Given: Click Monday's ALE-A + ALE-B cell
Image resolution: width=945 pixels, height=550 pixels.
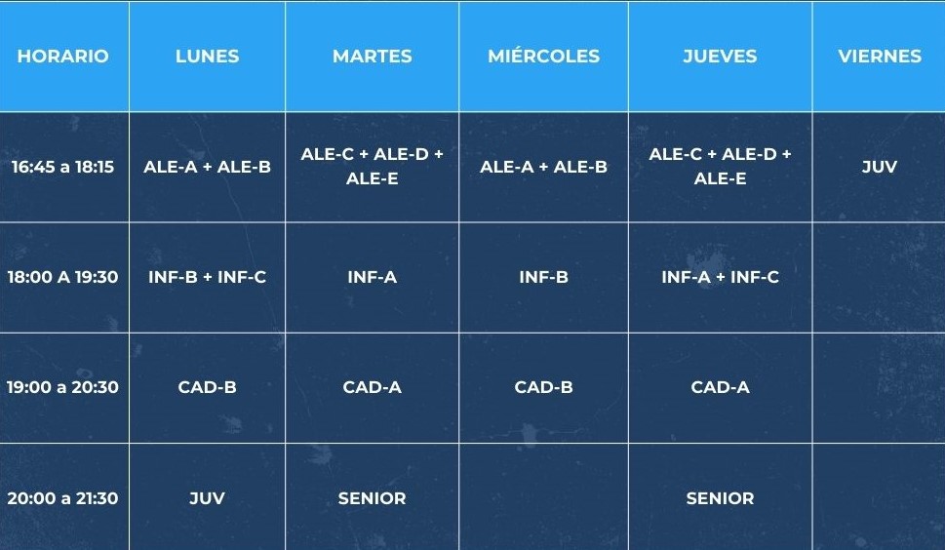Looking at the screenshot, I should coord(208,167).
